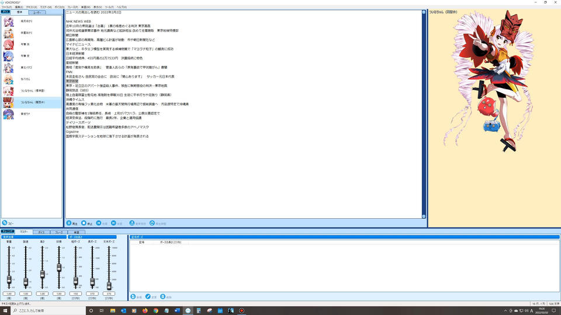Click the taskbar volume speaker icon
561x315 pixels.
[527, 311]
